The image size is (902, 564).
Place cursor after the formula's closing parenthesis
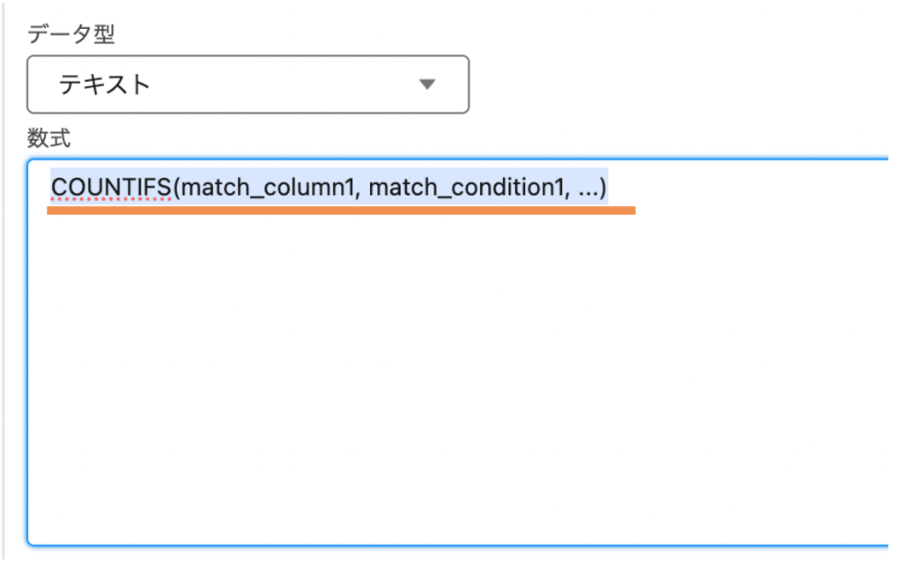[608, 188]
